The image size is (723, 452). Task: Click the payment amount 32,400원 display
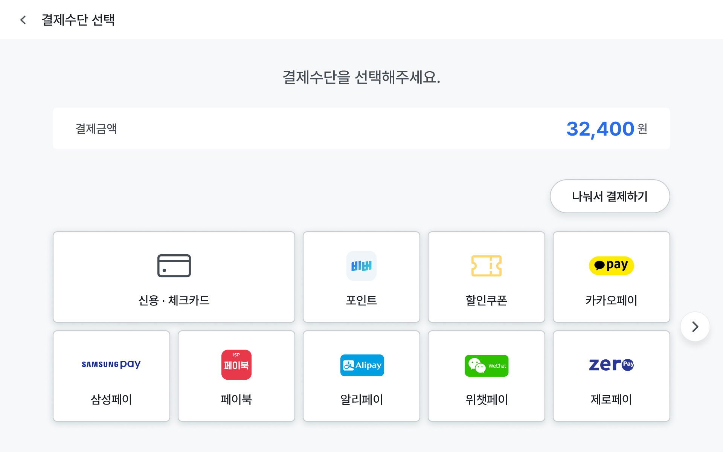pyautogui.click(x=606, y=128)
